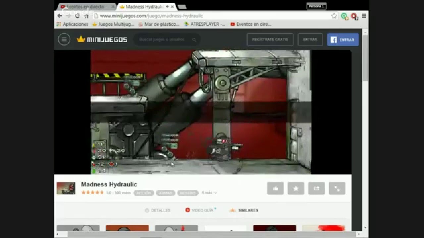
Task: Click the '5,0 - 390 votos' text
Action: tap(119, 193)
